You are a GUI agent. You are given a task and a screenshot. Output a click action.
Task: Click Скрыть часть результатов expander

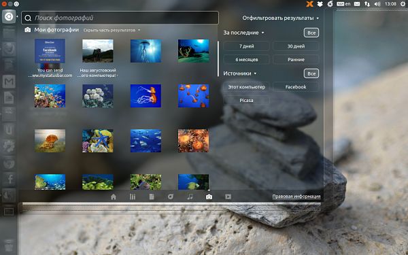[112, 30]
